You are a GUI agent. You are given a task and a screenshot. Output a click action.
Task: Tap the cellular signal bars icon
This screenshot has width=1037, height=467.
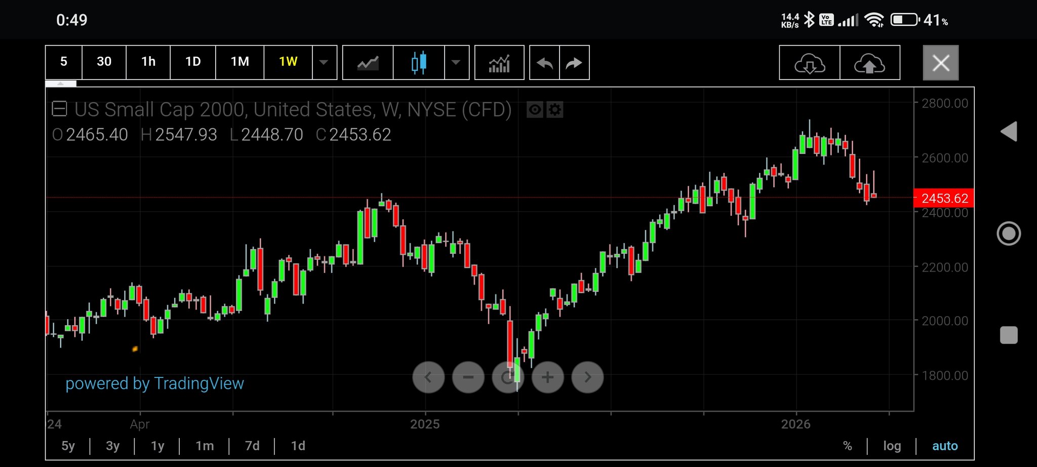[x=848, y=20]
